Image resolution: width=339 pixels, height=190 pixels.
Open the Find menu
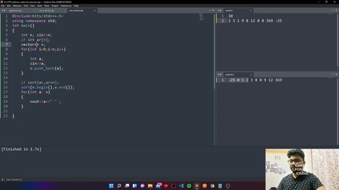pos(26,6)
